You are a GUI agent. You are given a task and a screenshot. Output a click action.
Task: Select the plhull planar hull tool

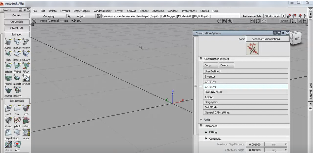pos(17,120)
